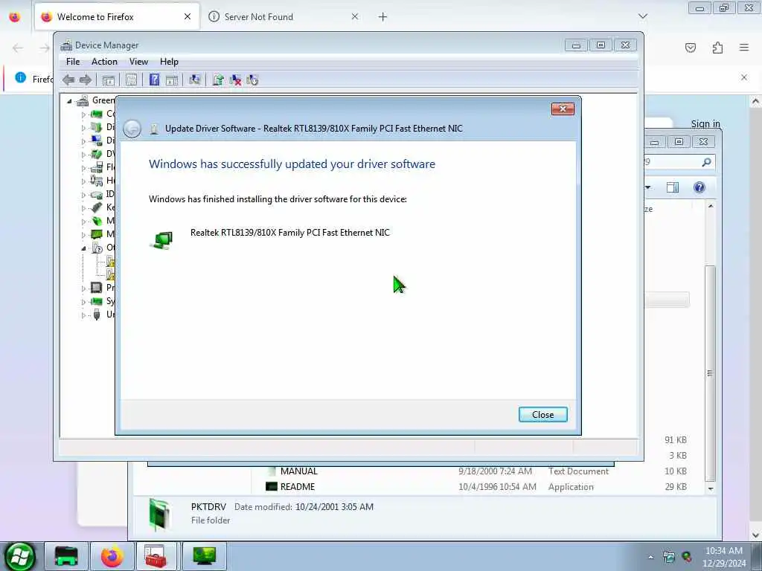Show hidden system tray icons arrow

point(650,557)
